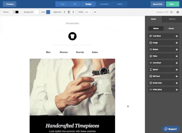Go to the Type step
Screen dimensions: 182x133
[62, 4]
